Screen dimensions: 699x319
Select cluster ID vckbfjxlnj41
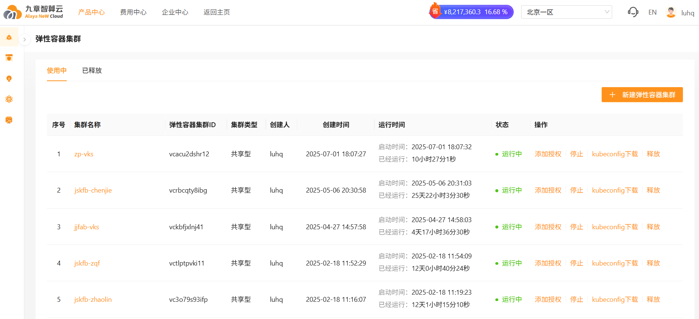point(186,227)
